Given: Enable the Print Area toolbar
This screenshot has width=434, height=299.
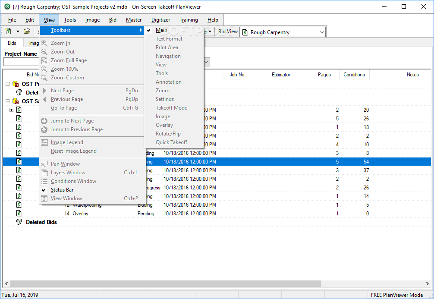Looking at the screenshot, I should (x=174, y=47).
